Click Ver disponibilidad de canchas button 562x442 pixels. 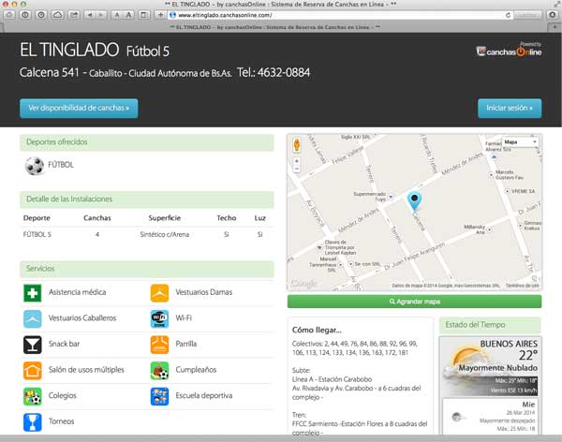[x=79, y=109]
